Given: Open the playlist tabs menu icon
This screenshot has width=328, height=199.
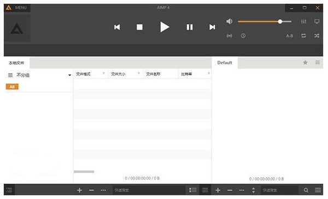Looking at the screenshot, I should pos(318,62).
